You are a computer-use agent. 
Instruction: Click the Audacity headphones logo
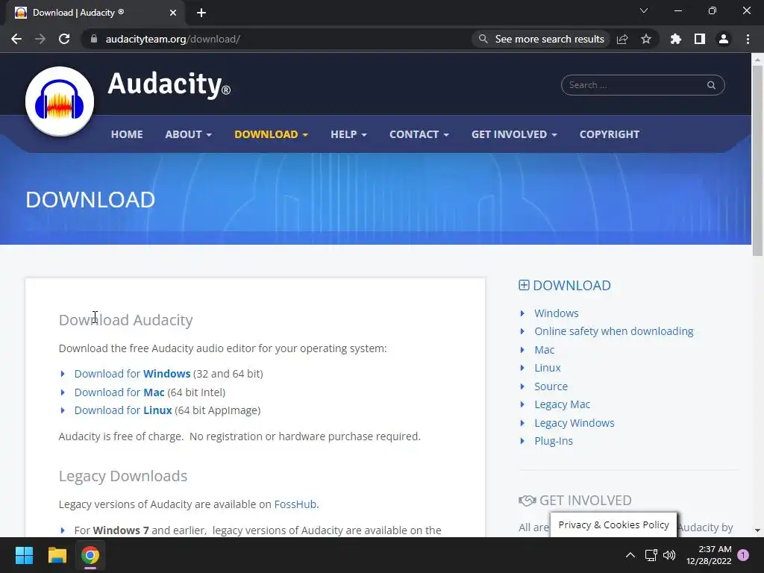click(x=60, y=101)
